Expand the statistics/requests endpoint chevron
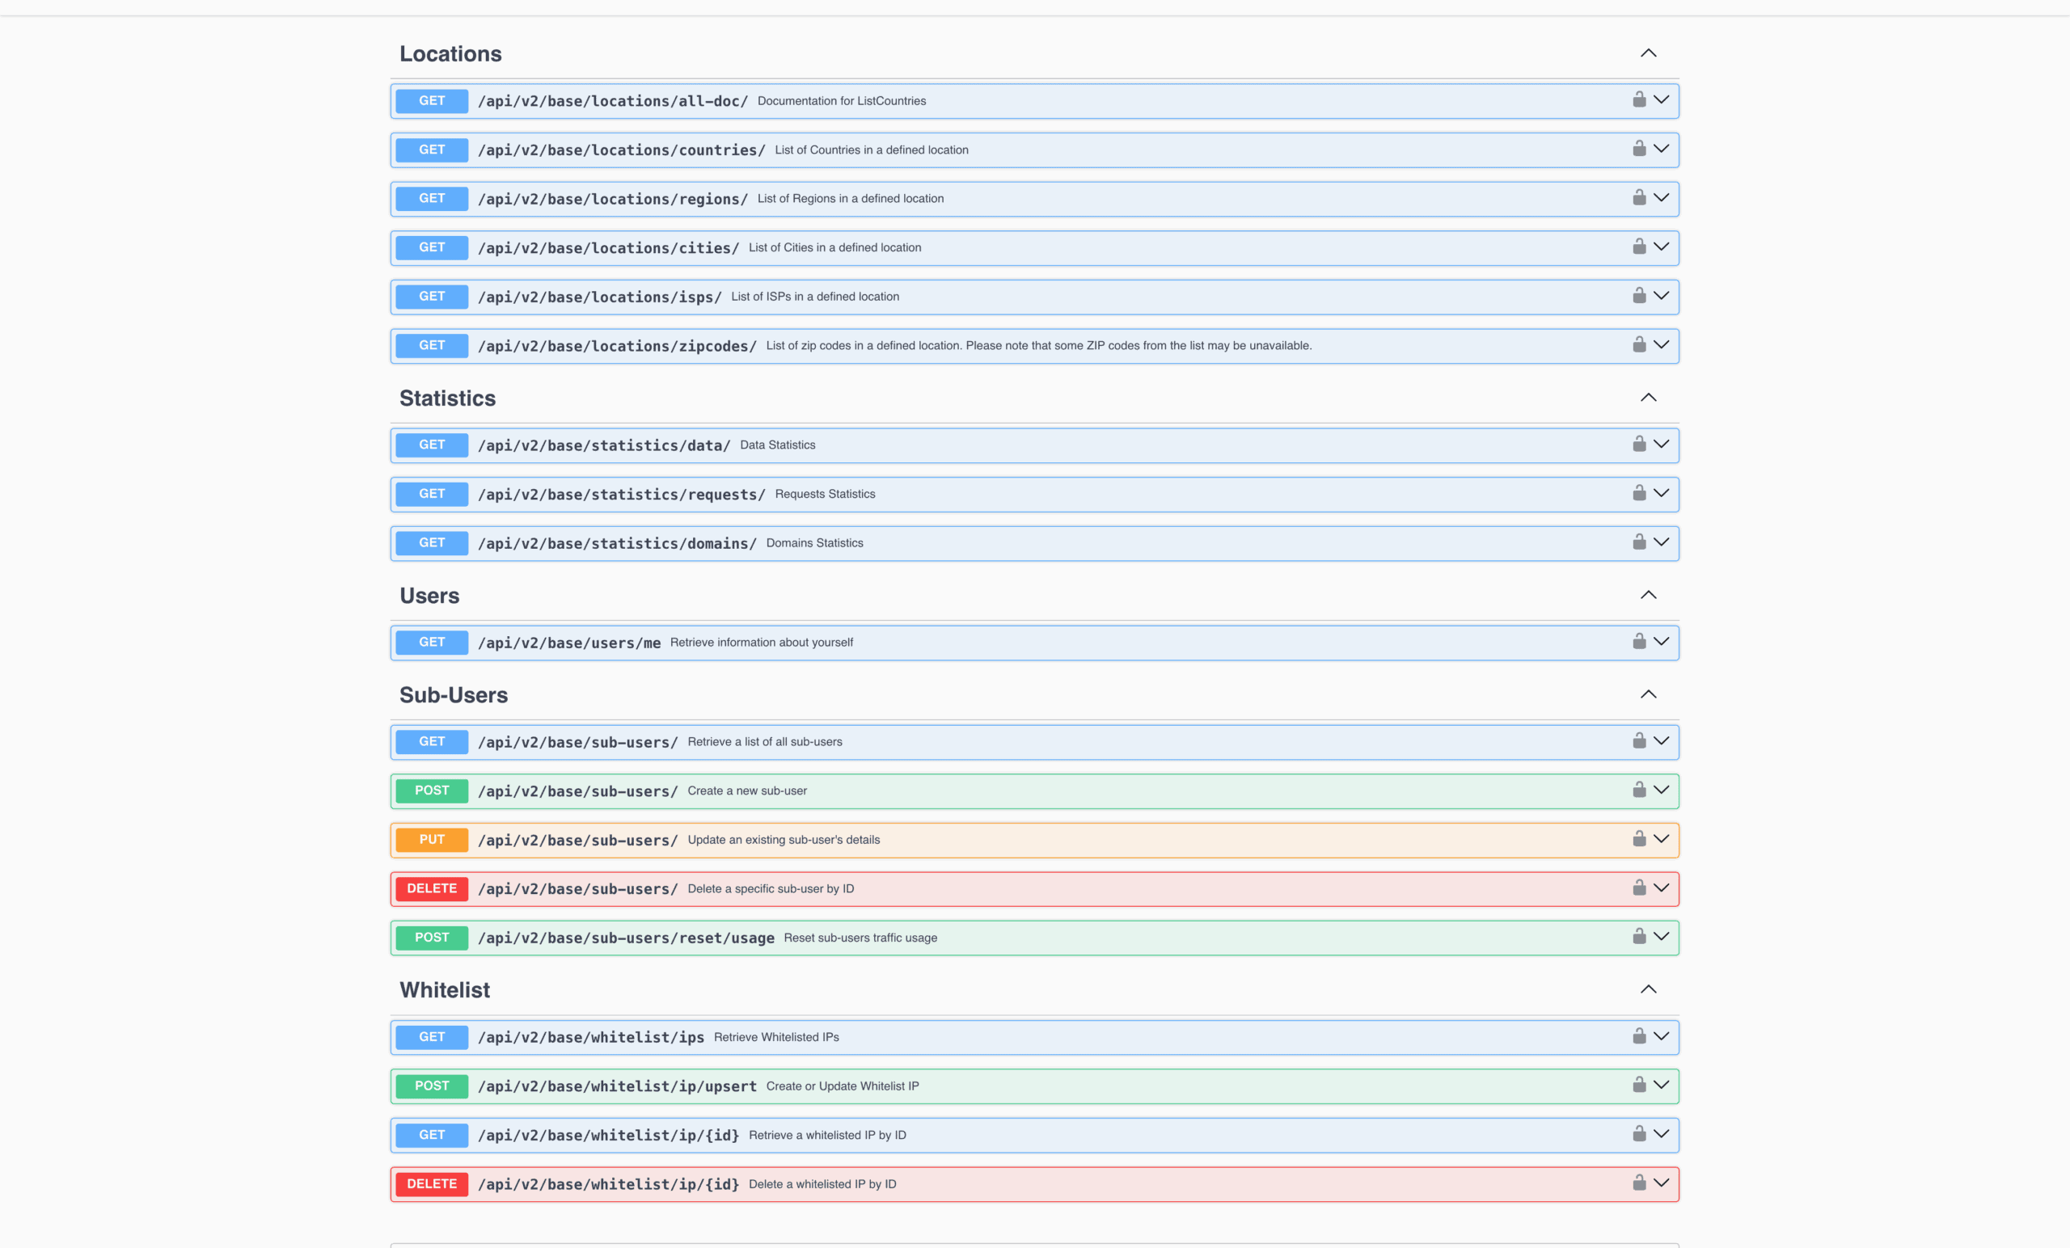The height and width of the screenshot is (1248, 2070). [1661, 493]
